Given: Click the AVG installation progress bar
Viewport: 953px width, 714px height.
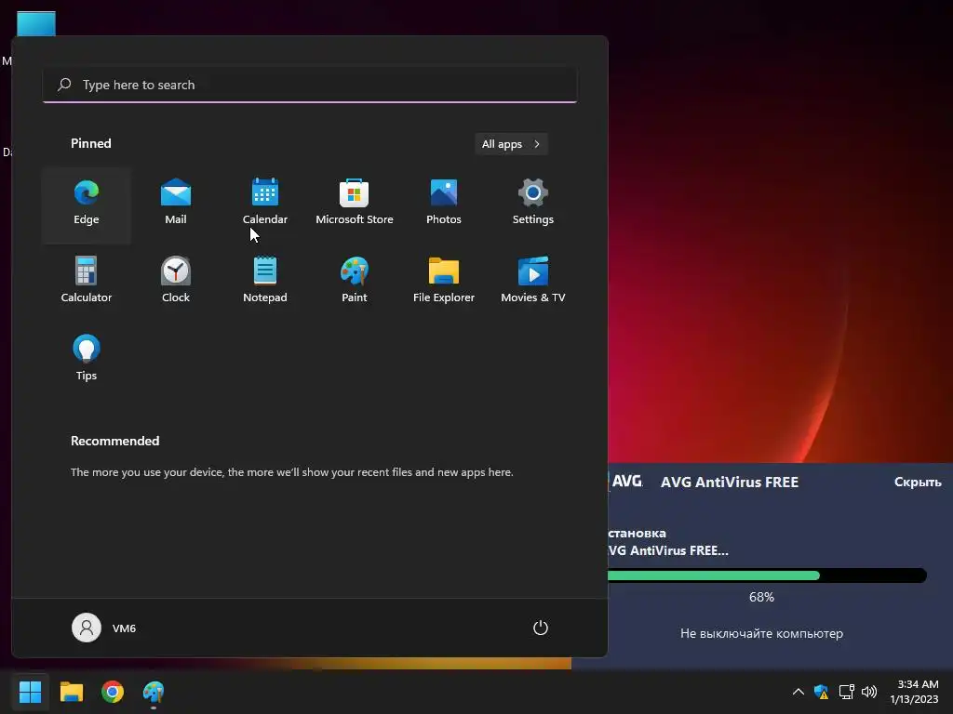Looking at the screenshot, I should coord(767,575).
